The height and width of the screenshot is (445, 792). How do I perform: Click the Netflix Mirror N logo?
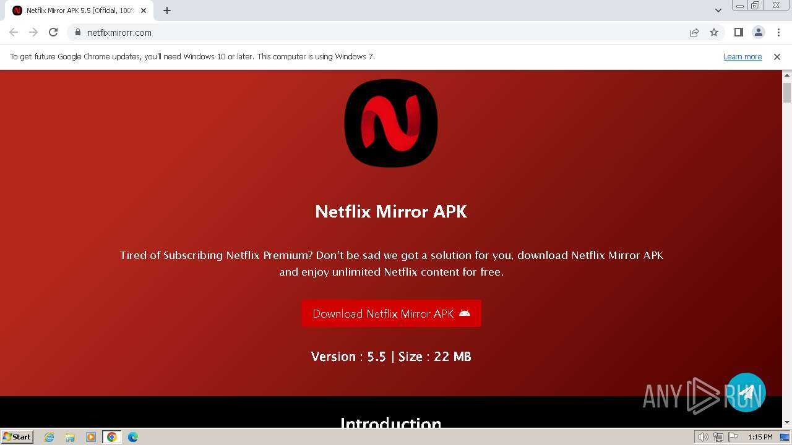point(391,123)
